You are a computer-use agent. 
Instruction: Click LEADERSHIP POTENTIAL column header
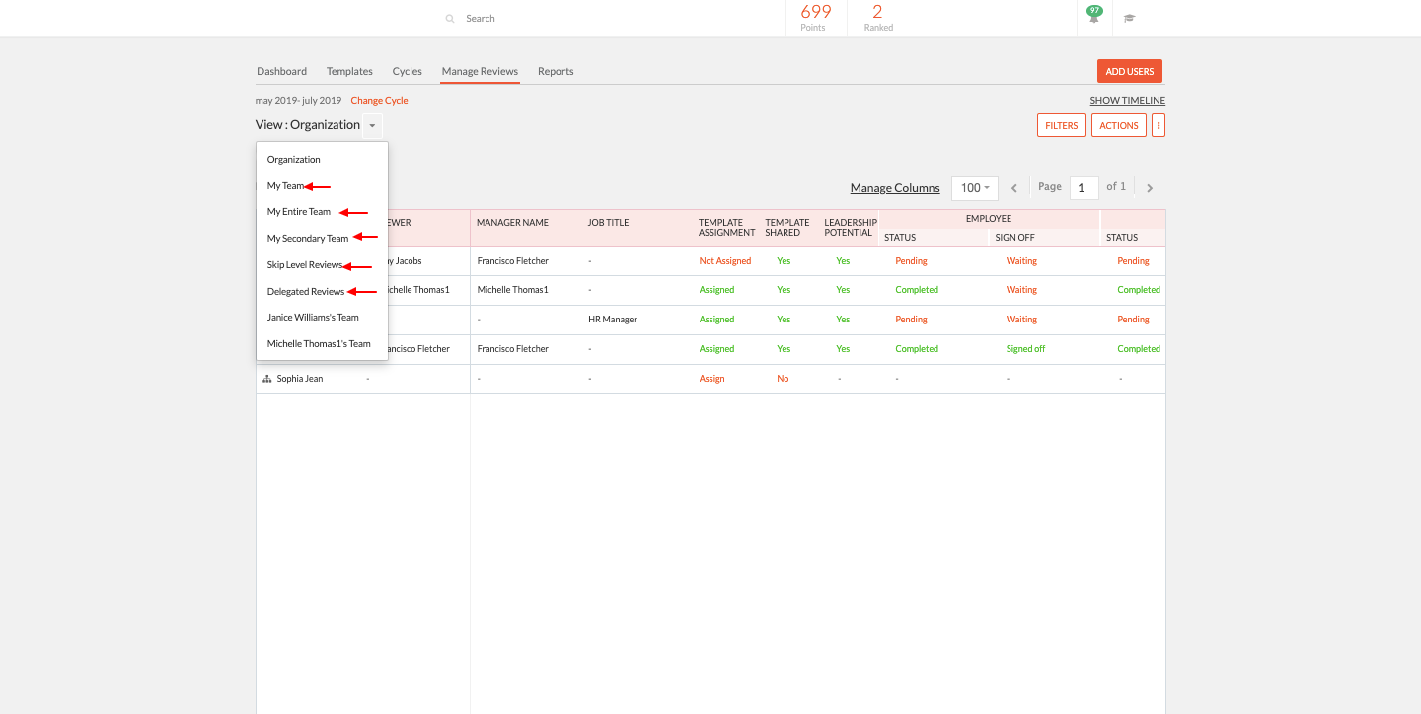[x=851, y=228]
